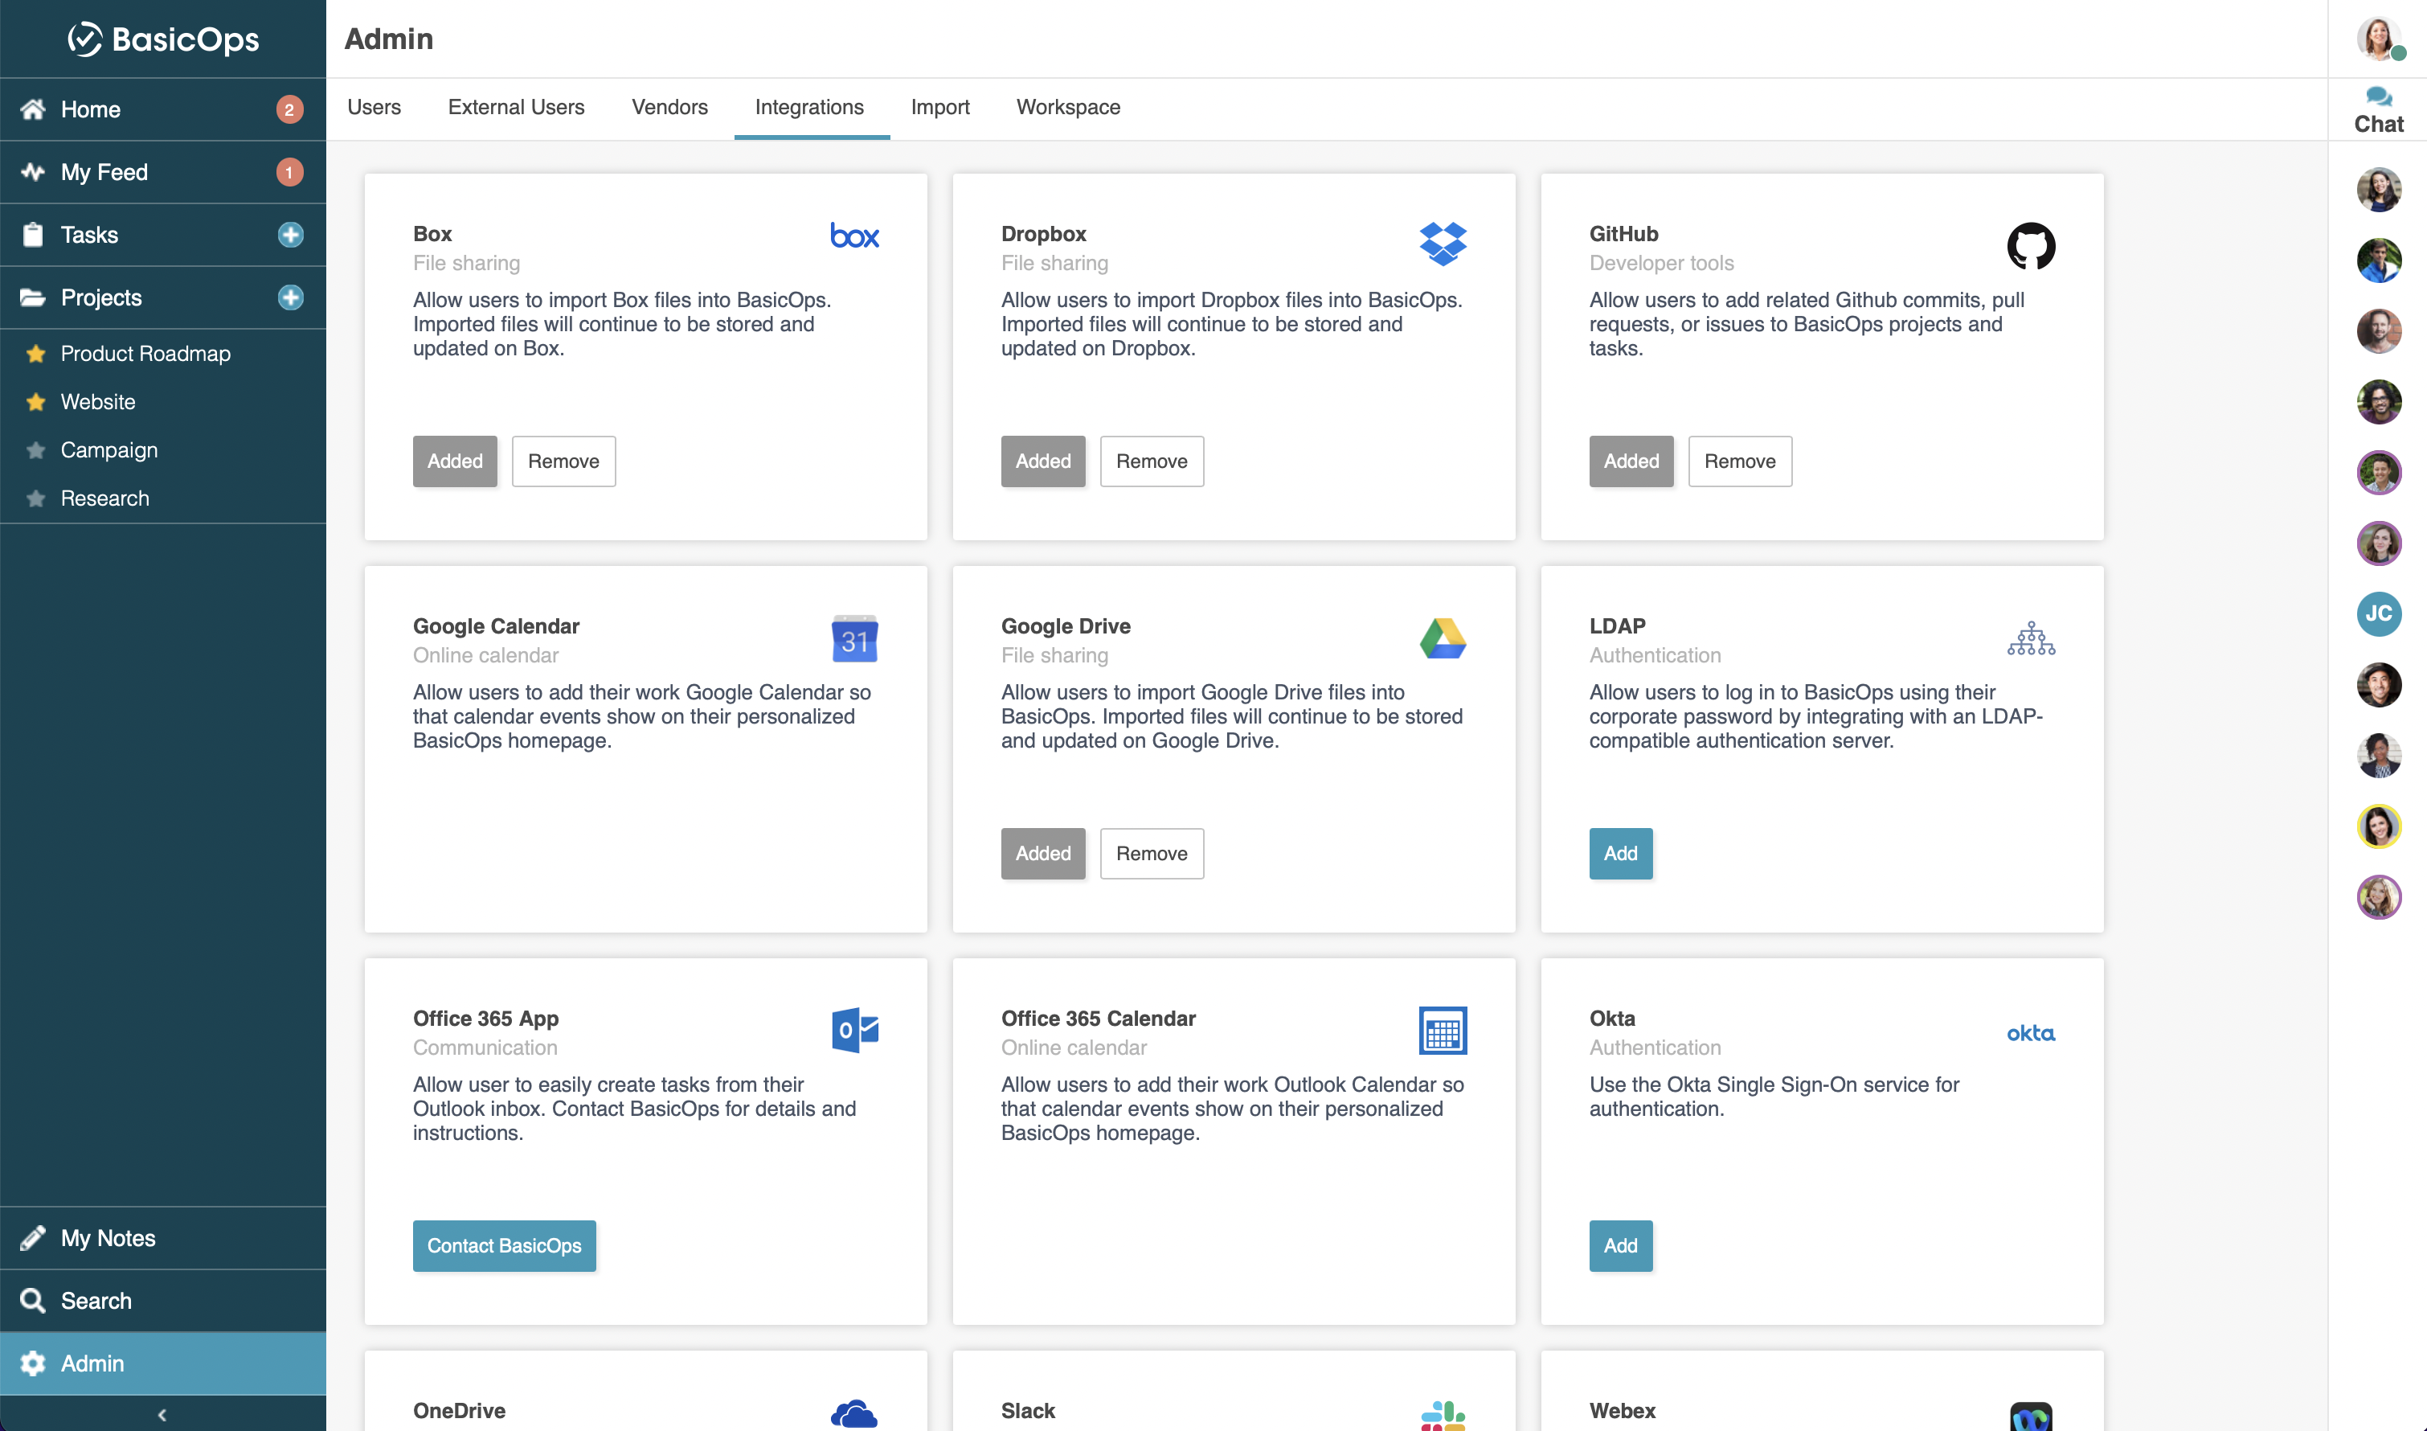Click the Added button on Box card
The height and width of the screenshot is (1431, 2427).
pos(455,461)
